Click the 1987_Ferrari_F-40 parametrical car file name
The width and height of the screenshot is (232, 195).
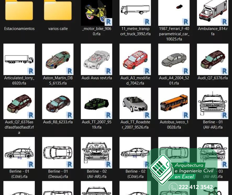click(174, 34)
